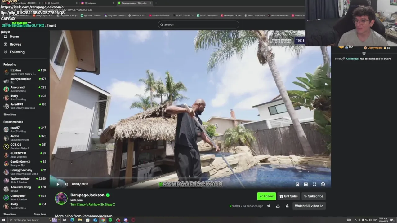Open Twitch Emote Resizer bookmark

coord(255,15)
